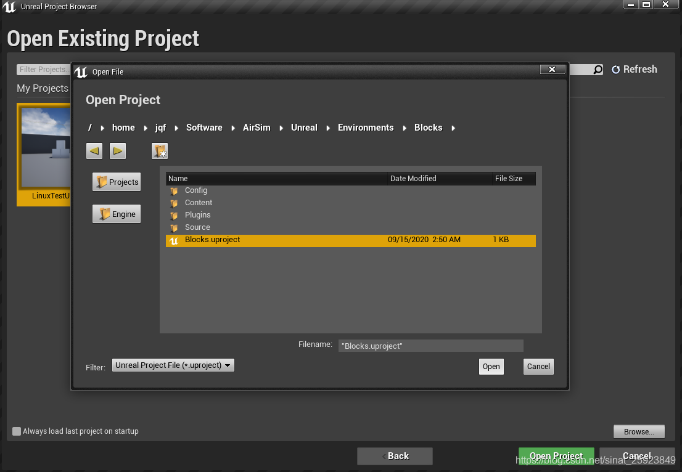The height and width of the screenshot is (472, 682).
Task: Select Plugins folder name
Action: click(x=197, y=214)
